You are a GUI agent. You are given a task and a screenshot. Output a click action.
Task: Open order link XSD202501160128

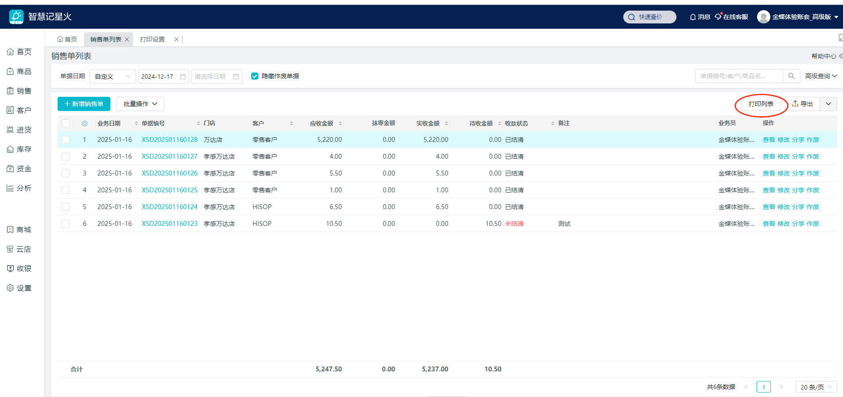click(170, 140)
